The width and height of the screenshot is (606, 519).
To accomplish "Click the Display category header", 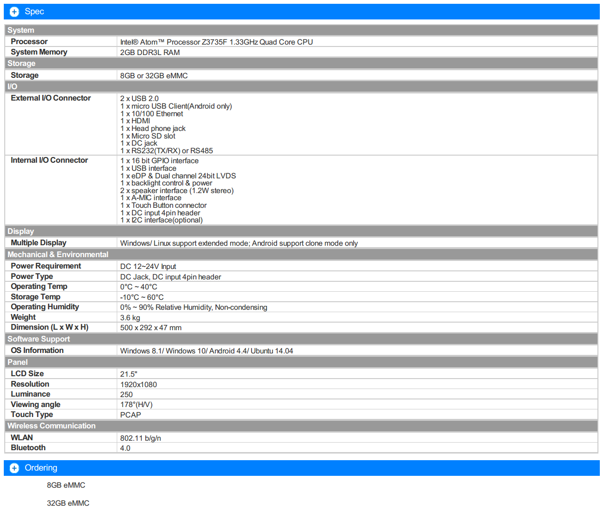I will [301, 232].
